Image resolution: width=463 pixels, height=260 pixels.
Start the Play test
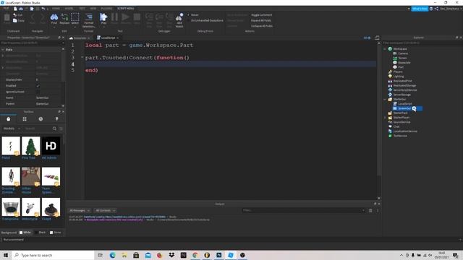click(103, 17)
